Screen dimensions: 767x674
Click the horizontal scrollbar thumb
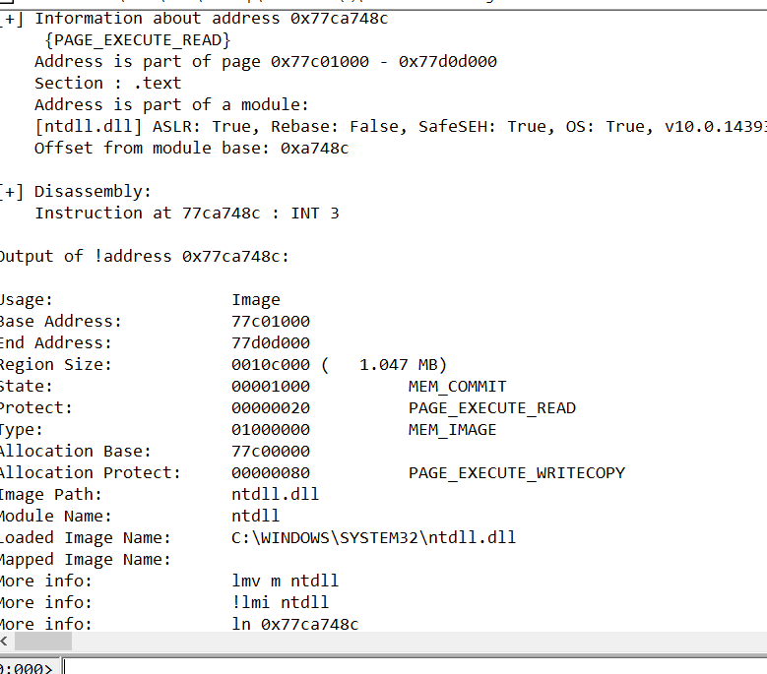point(42,642)
